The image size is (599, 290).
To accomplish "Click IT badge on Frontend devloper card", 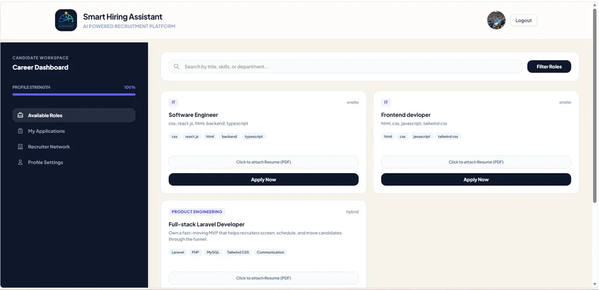I will 386,102.
